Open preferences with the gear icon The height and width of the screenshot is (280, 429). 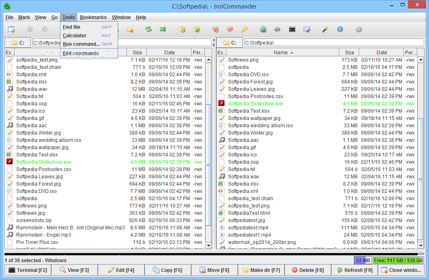tap(359, 29)
